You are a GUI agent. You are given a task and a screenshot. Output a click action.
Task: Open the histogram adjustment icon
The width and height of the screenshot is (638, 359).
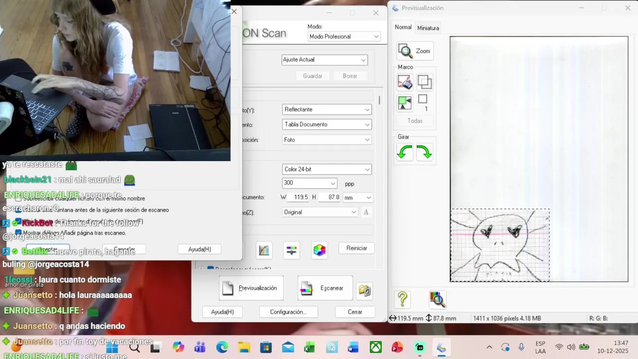(264, 250)
